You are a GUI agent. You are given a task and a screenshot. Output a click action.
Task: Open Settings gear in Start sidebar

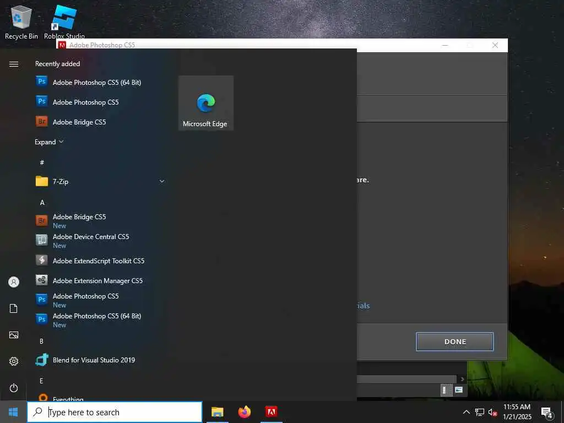14,361
